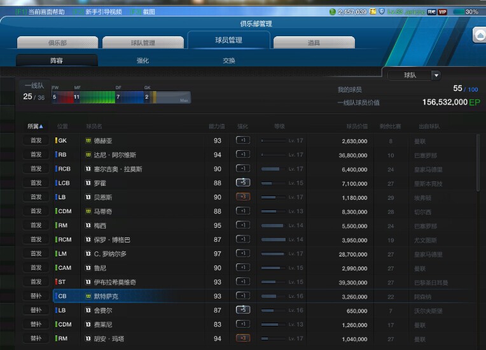Image resolution: width=486 pixels, height=350 pixels.
Task: Sort by 能力值 column header
Action: click(217, 126)
